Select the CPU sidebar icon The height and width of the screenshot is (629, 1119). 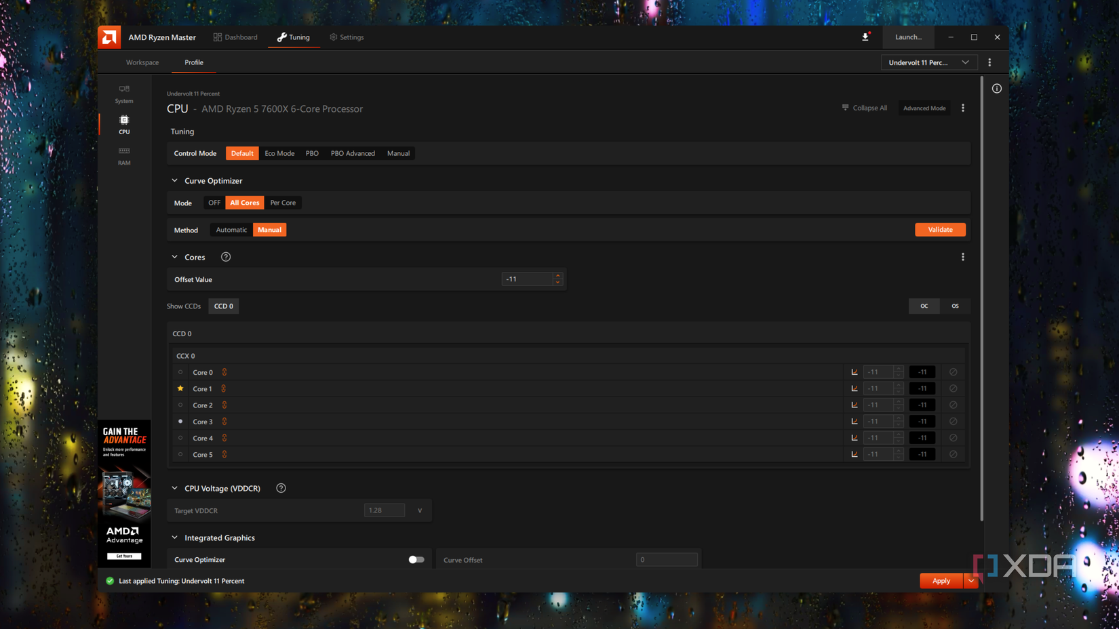tap(124, 125)
